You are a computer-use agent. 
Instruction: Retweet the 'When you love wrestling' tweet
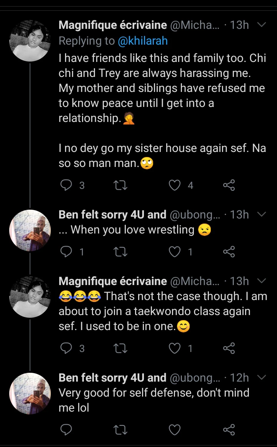(x=121, y=252)
